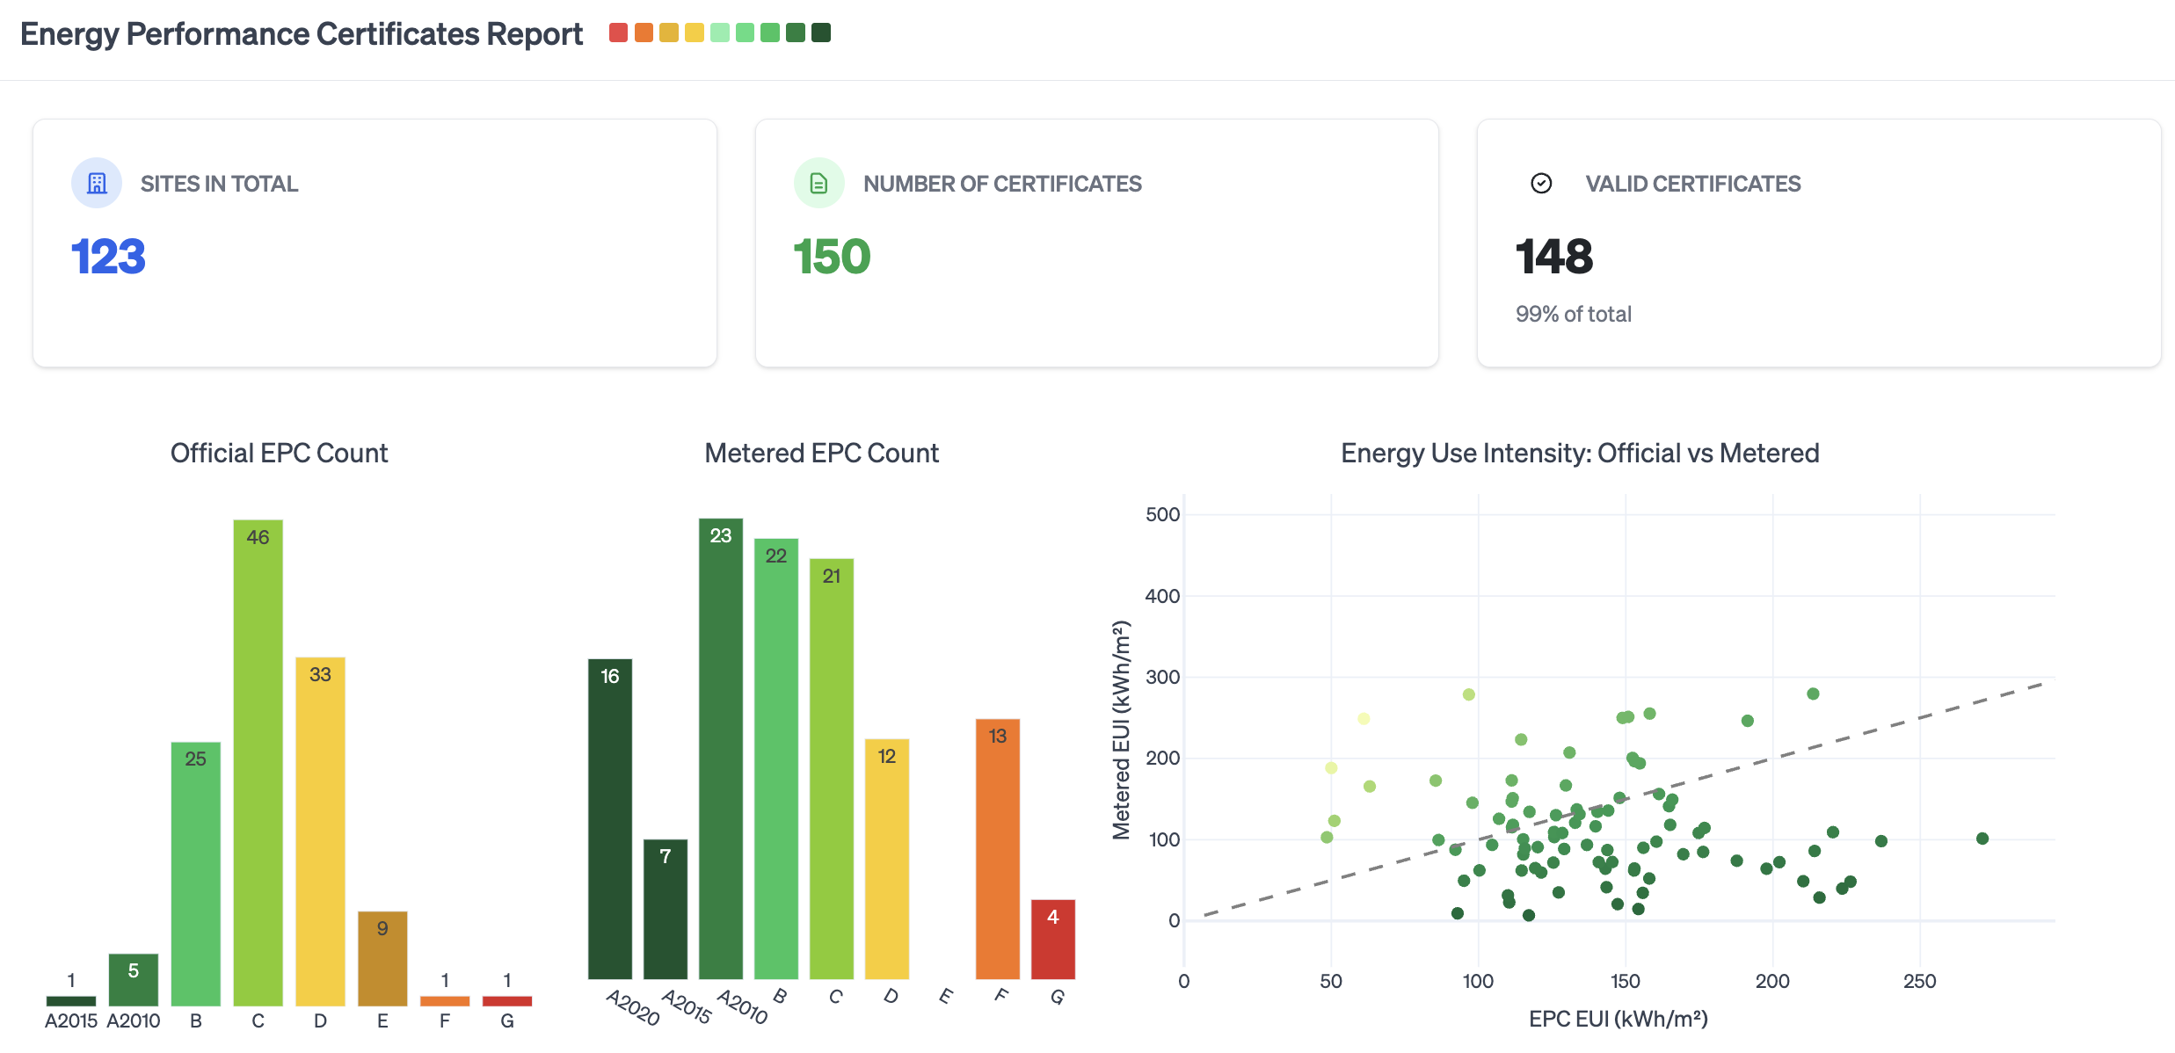The image size is (2175, 1053).
Task: Click the Energy Use Intensity chart title
Action: 1579,453
